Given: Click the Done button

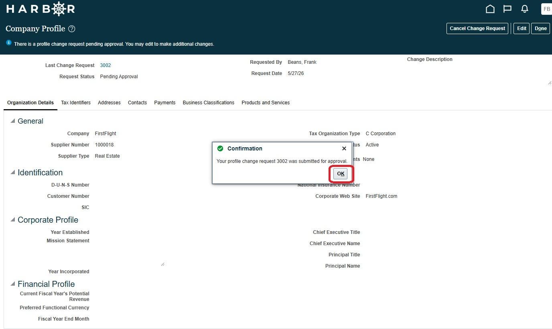Looking at the screenshot, I should pos(540,28).
